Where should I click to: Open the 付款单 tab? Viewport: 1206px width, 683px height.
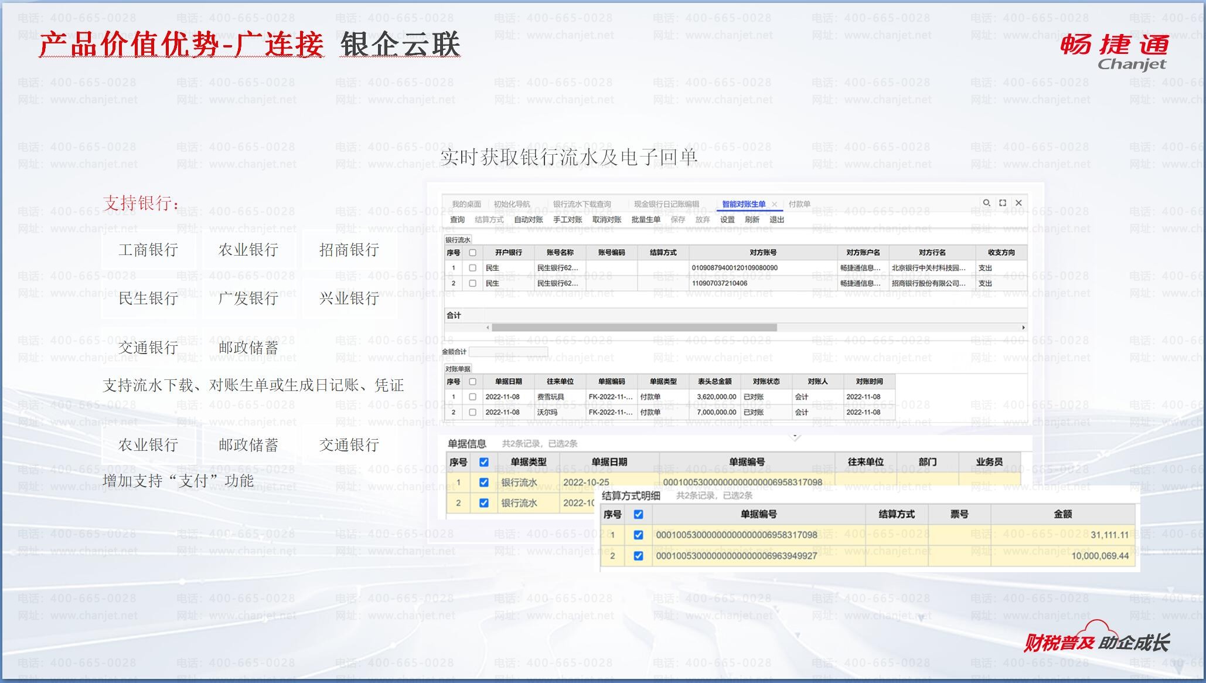(799, 204)
